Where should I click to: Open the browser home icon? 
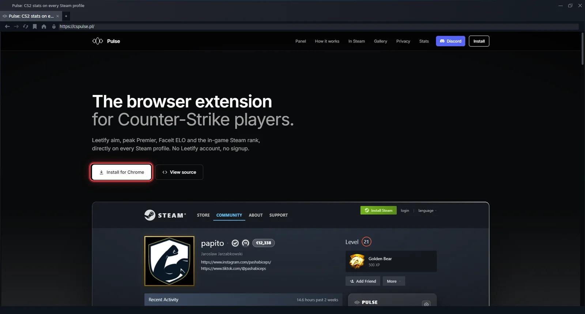pos(44,26)
